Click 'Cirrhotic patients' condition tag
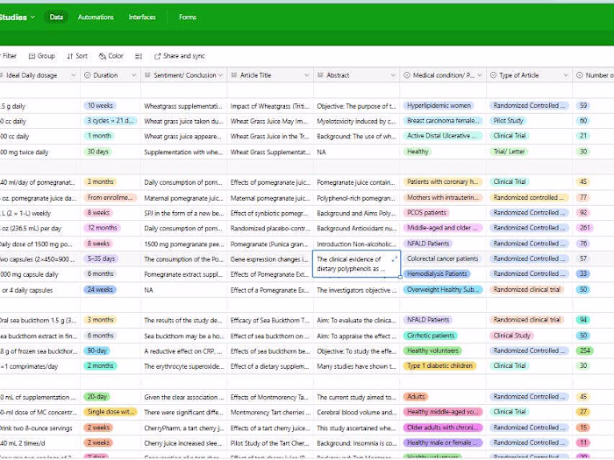This screenshot has width=614, height=460. [431, 336]
